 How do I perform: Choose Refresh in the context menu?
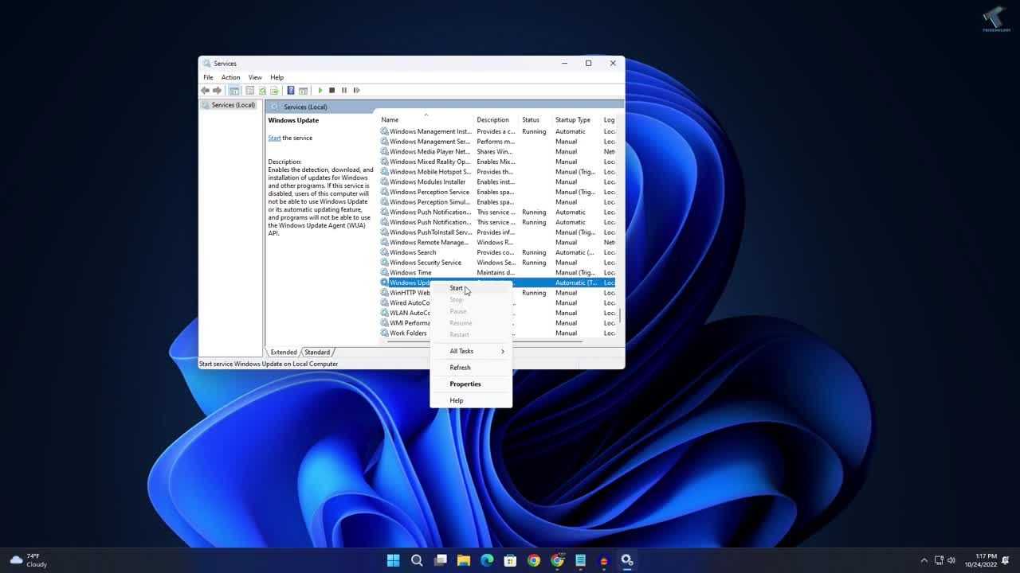point(470,368)
